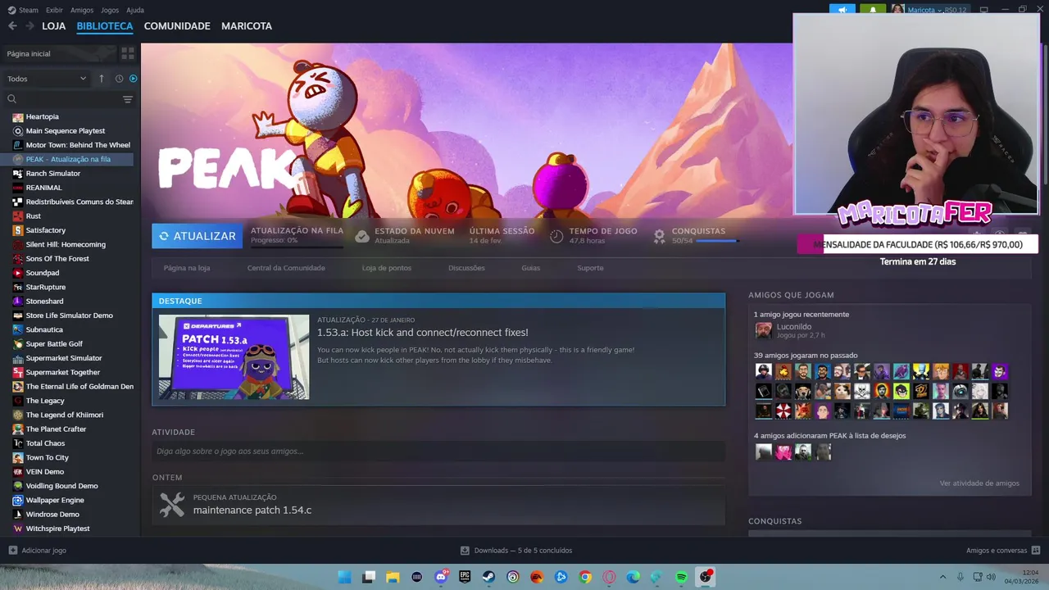
Task: Click the wrench update icon
Action: [172, 504]
